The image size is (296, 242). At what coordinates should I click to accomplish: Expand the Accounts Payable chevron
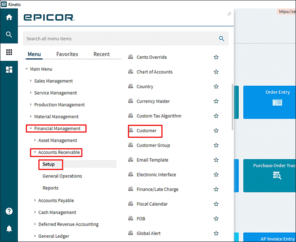click(x=35, y=200)
